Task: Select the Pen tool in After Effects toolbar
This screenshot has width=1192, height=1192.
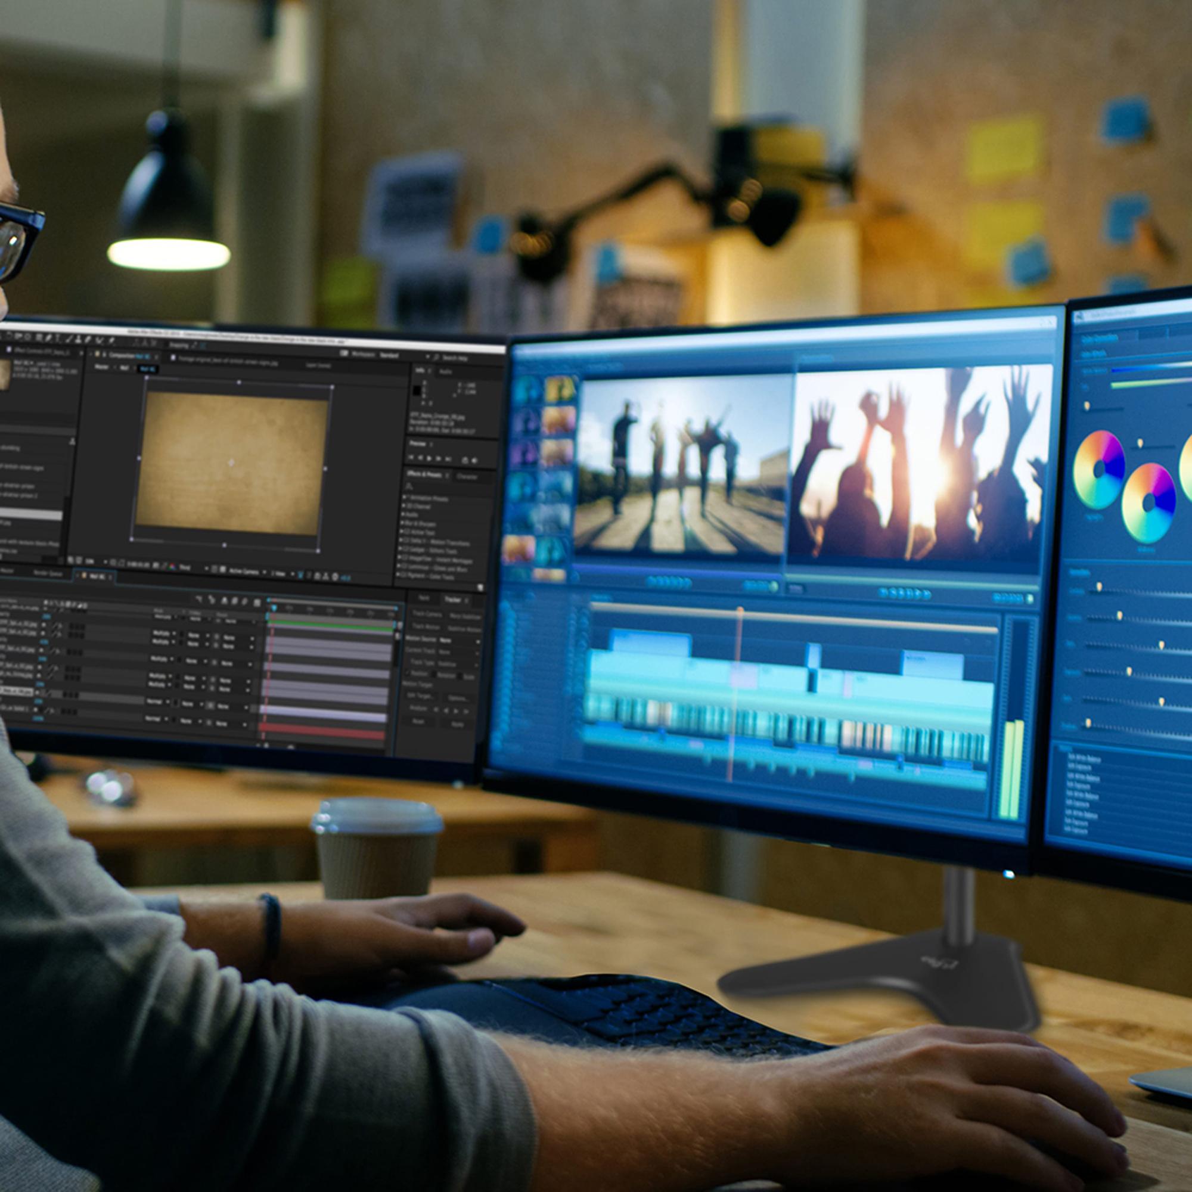Action: tap(48, 338)
